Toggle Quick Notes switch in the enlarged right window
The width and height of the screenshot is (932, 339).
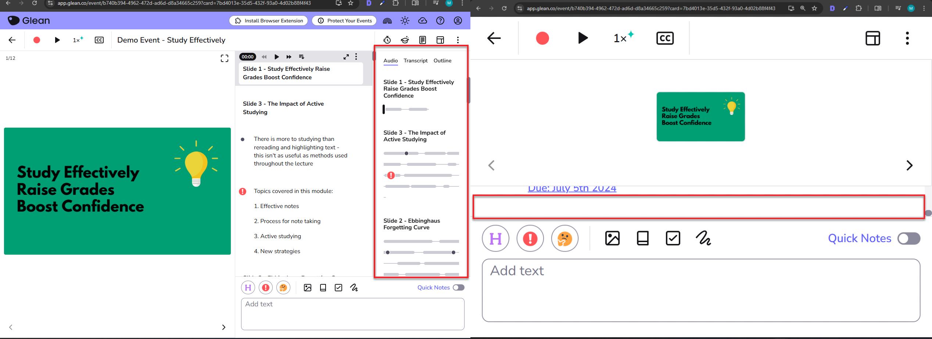pyautogui.click(x=909, y=238)
